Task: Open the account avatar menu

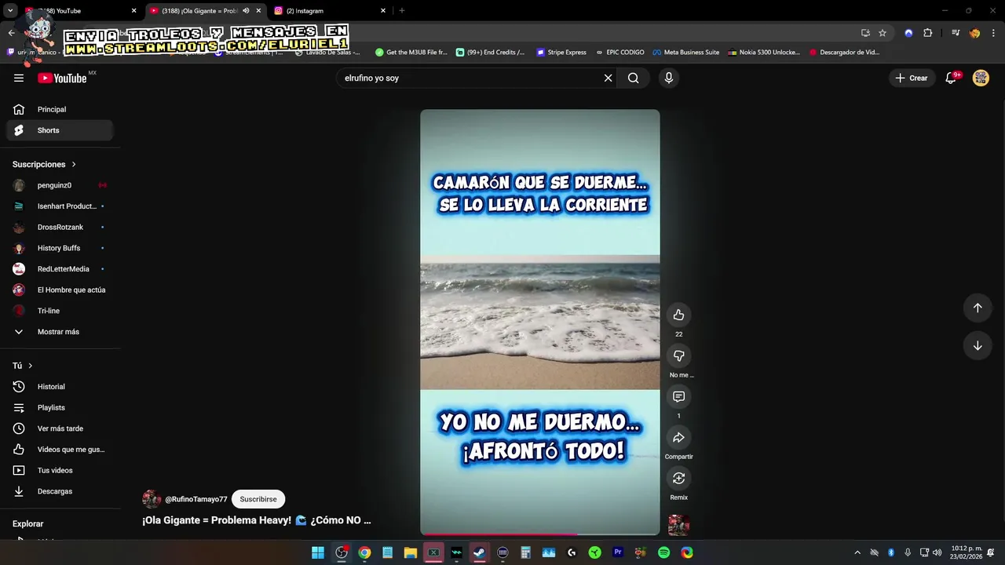Action: tap(981, 78)
